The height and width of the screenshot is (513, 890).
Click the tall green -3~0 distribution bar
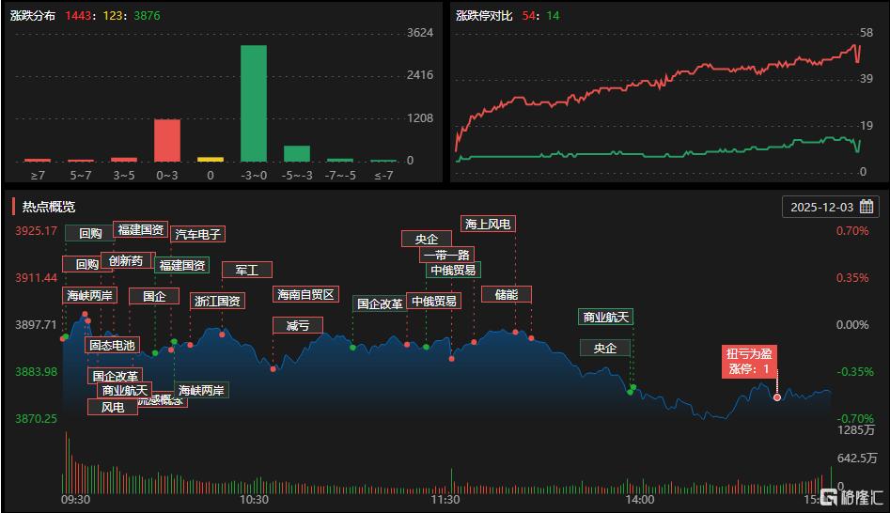coord(254,103)
